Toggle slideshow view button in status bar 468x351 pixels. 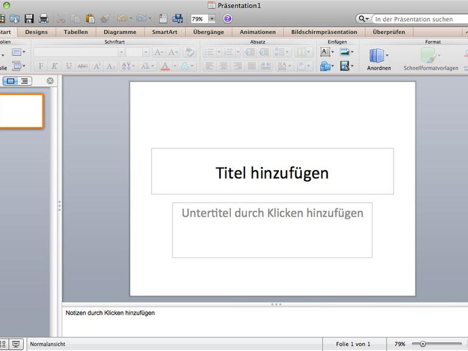16,344
